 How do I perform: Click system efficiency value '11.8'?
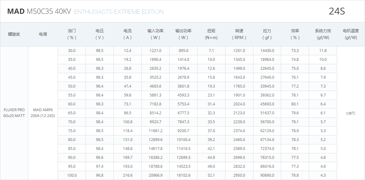[323, 51]
